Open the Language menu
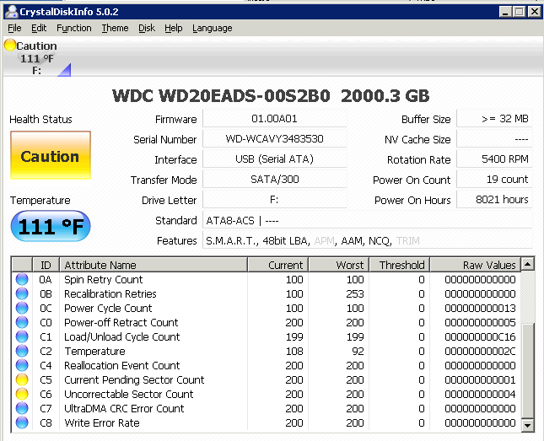The width and height of the screenshot is (544, 441). (213, 28)
